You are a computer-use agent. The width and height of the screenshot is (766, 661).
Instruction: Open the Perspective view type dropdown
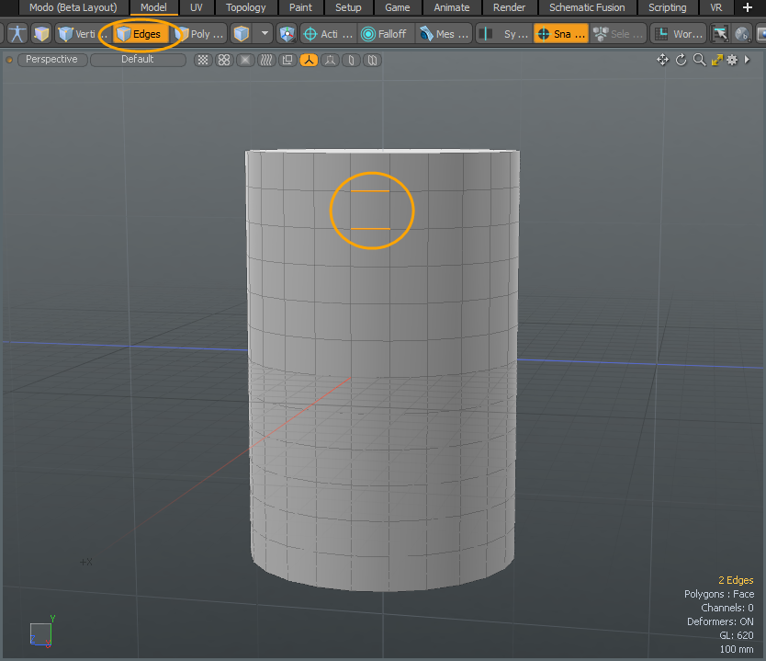point(51,60)
